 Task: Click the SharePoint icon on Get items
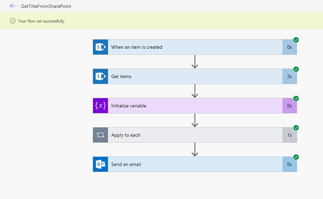pyautogui.click(x=100, y=77)
